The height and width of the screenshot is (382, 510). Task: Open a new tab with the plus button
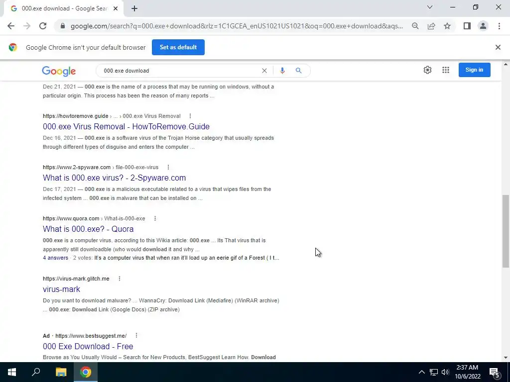pos(134,9)
